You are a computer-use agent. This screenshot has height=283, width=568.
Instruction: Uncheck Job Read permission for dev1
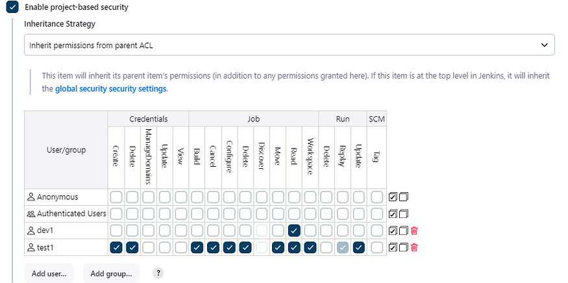(294, 230)
